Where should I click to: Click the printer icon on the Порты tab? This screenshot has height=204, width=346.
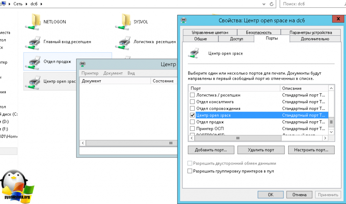tap(194, 53)
